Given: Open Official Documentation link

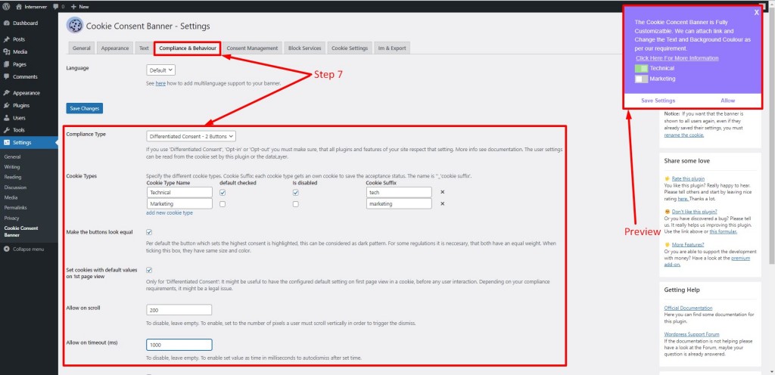Looking at the screenshot, I should (x=688, y=308).
